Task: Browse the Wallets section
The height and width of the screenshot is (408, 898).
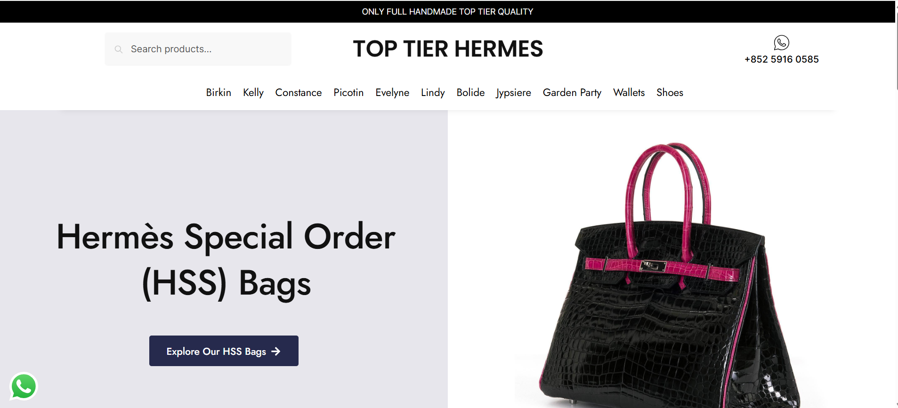Action: coord(629,93)
